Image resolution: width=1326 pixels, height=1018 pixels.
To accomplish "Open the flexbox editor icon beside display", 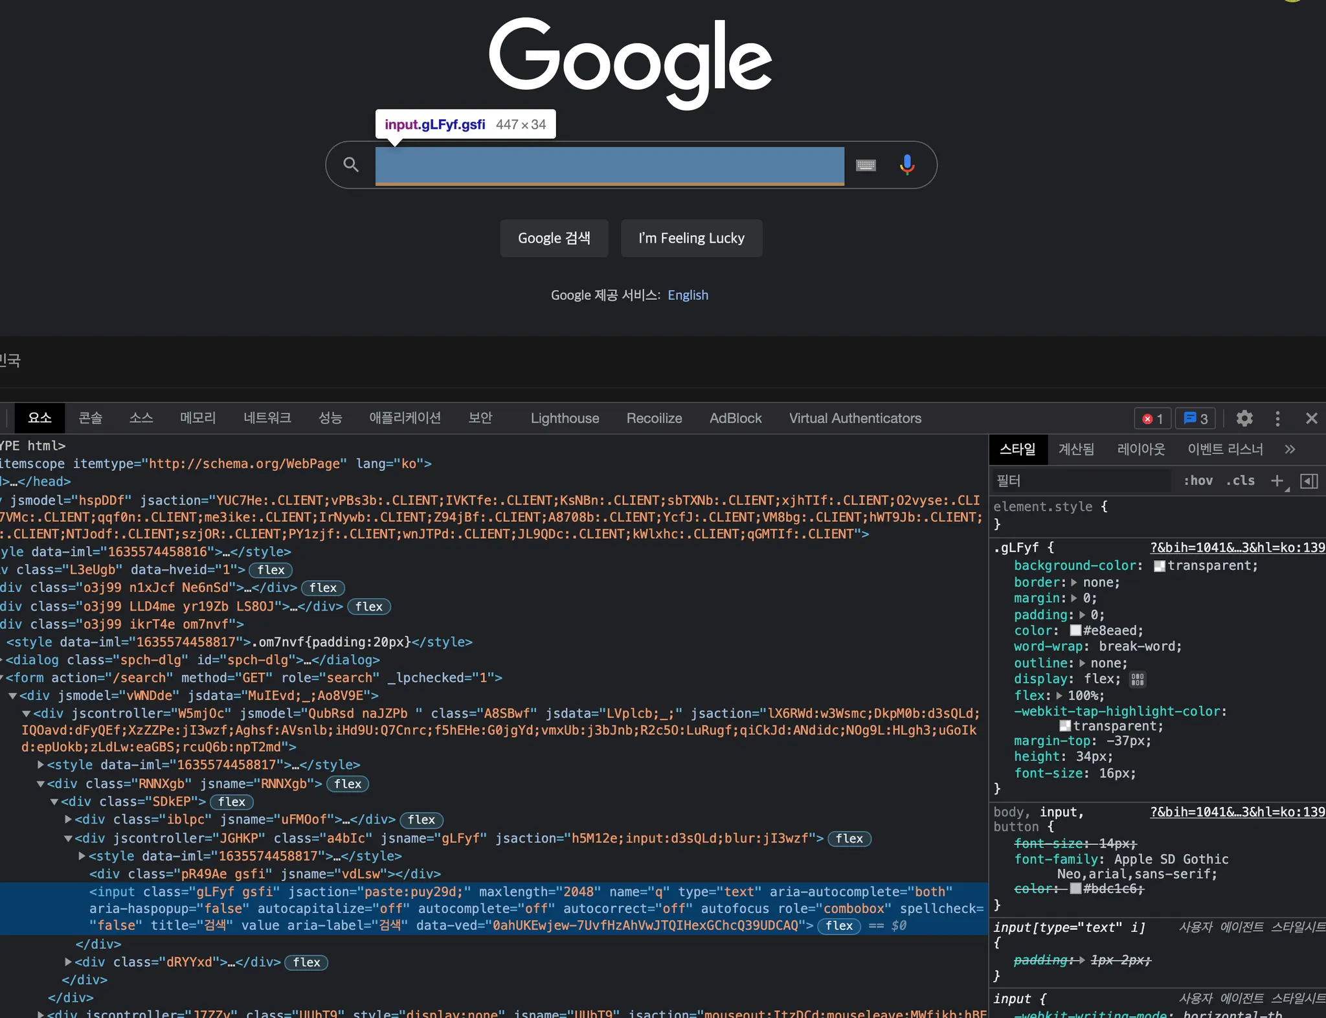I will pyautogui.click(x=1138, y=679).
